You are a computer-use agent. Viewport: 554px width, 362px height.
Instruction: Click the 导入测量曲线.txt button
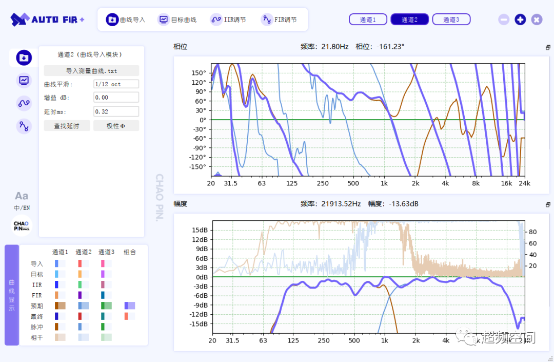[91, 71]
